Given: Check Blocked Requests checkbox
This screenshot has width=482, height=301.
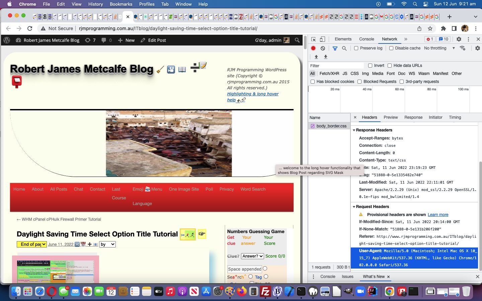Looking at the screenshot, I should pos(359,82).
